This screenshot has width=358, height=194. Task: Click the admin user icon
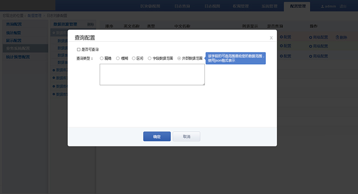click(322, 6)
